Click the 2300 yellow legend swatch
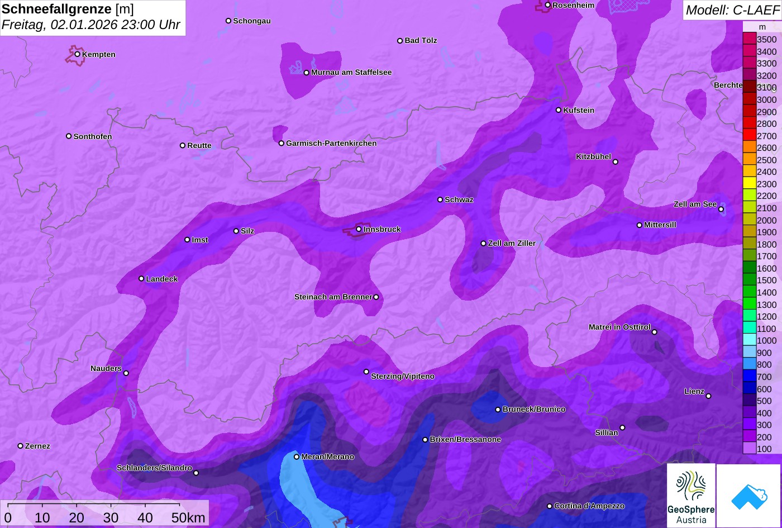Viewport: 782px width, 528px height. tap(749, 184)
